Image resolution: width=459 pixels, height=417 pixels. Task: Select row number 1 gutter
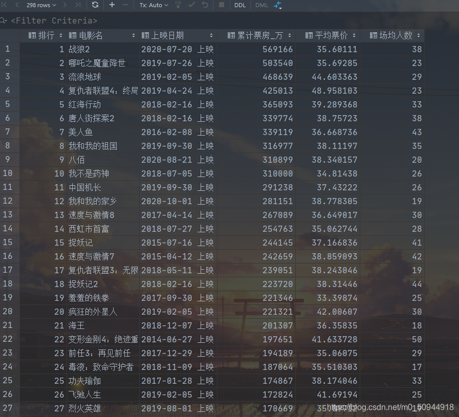coord(10,49)
